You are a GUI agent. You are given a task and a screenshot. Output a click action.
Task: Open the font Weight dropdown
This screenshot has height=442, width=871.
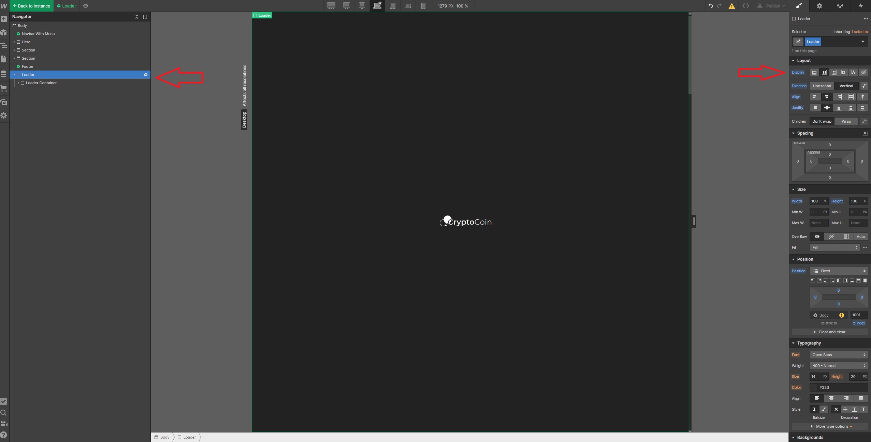pos(839,366)
